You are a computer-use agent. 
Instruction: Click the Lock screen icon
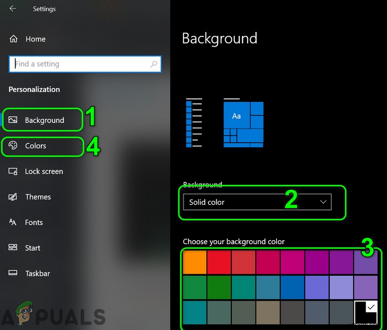tap(13, 171)
